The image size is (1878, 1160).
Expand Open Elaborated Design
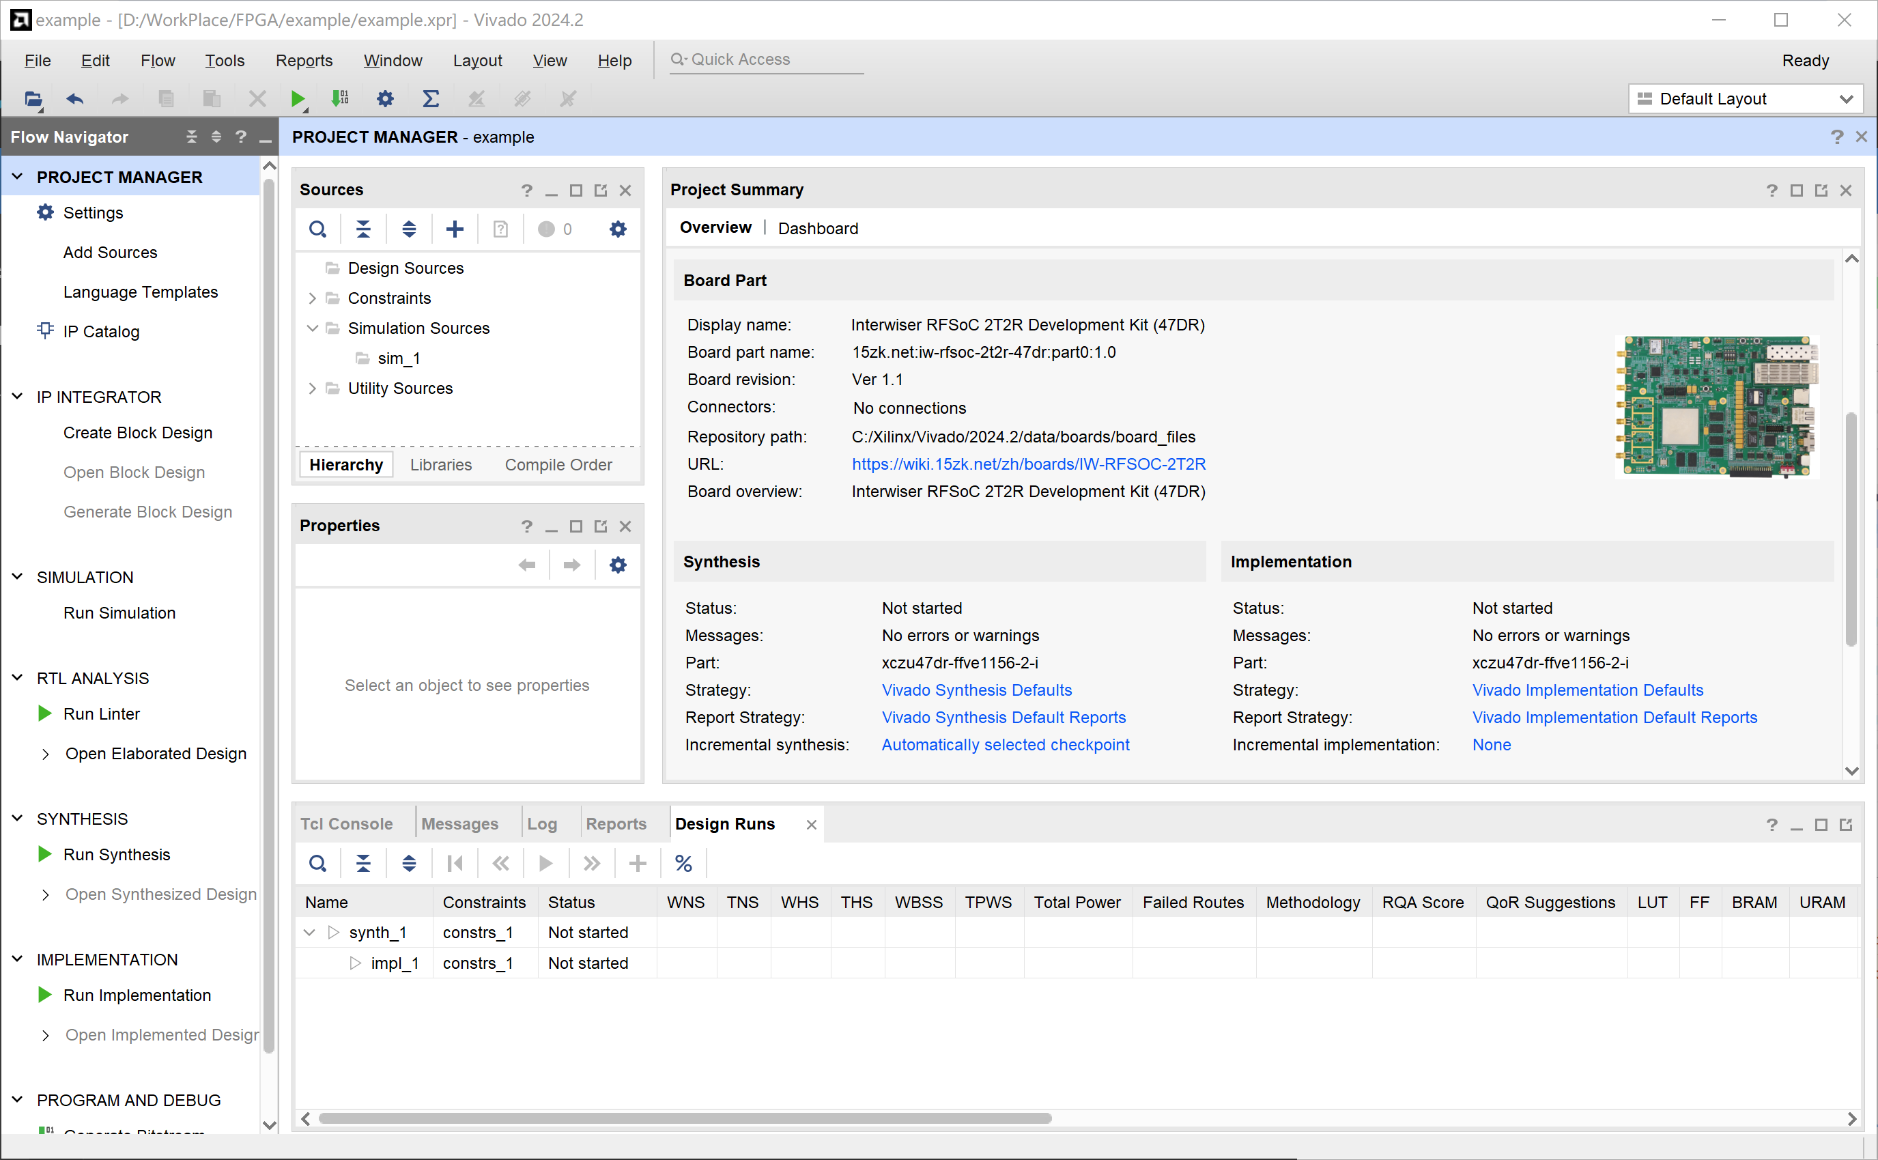(x=45, y=754)
